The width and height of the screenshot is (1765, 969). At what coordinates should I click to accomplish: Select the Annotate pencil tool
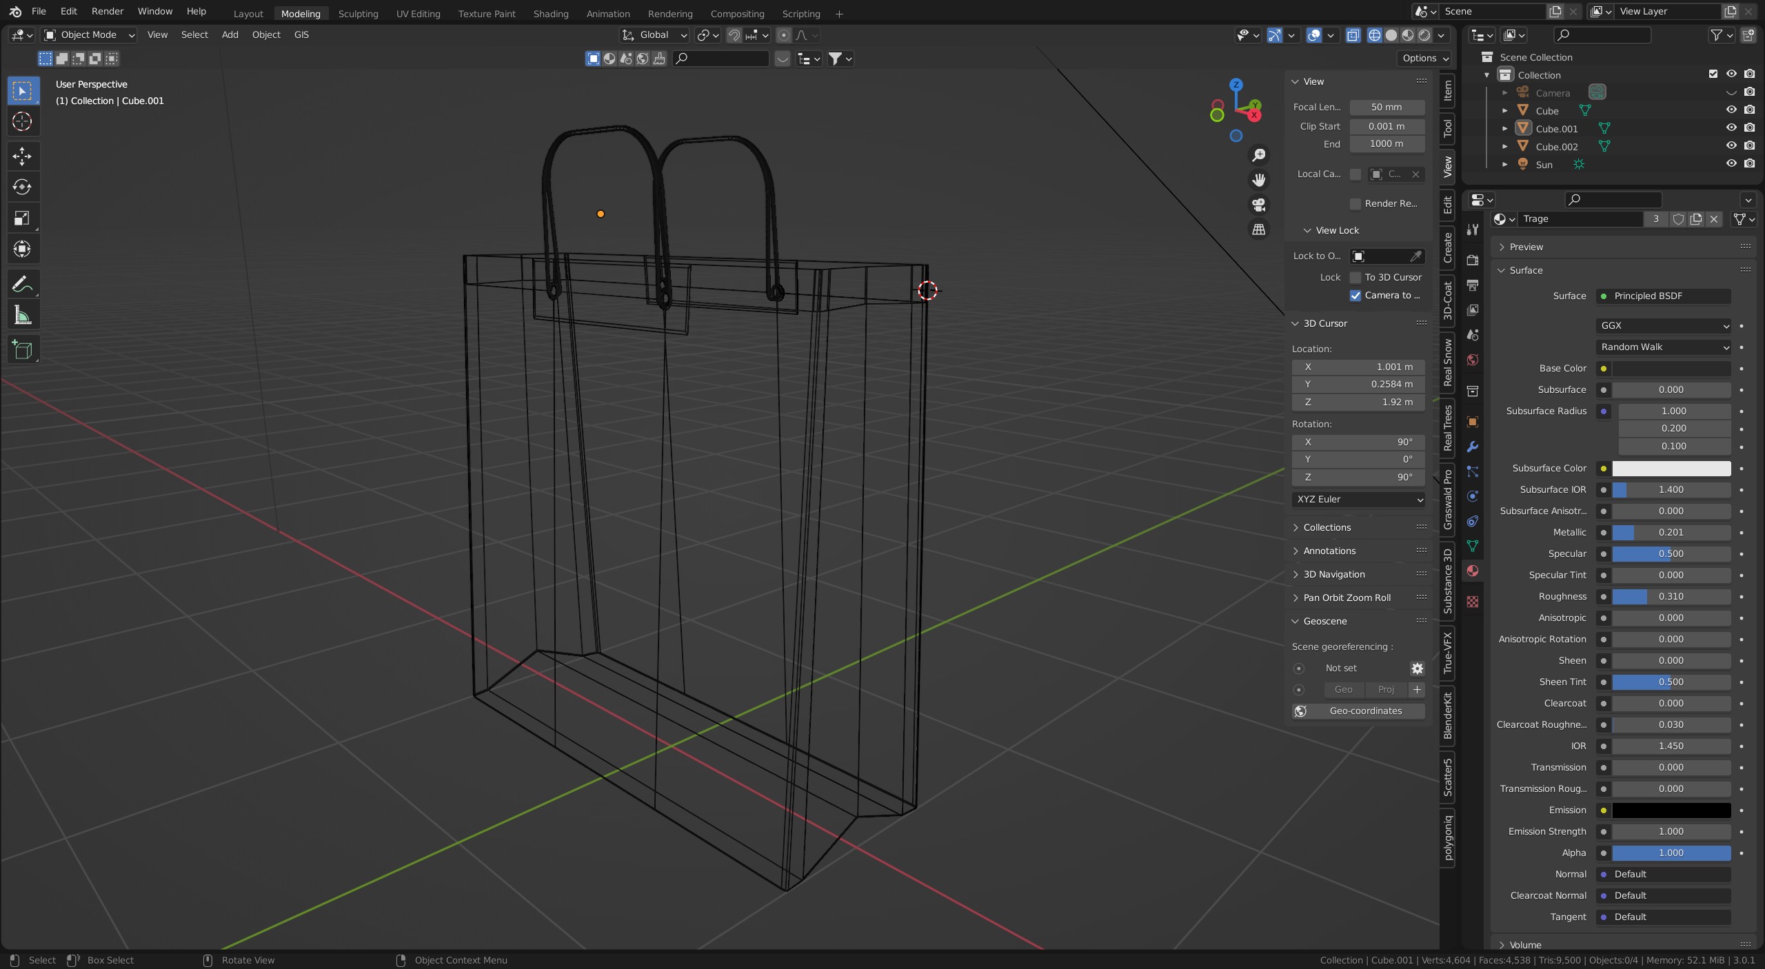(22, 284)
